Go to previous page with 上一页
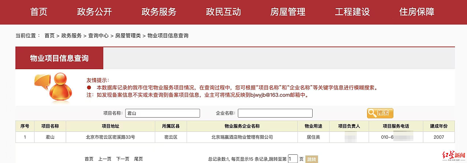The height and width of the screenshot is (163, 467). point(105,159)
